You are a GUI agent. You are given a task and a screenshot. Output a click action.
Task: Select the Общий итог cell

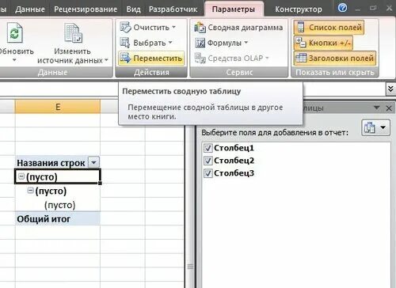(x=58, y=219)
